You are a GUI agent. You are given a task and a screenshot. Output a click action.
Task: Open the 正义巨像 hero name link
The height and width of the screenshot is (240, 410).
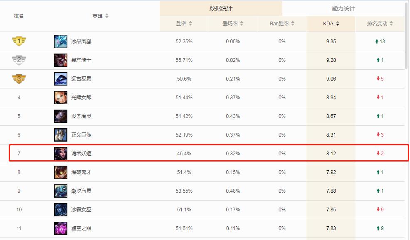(81, 135)
